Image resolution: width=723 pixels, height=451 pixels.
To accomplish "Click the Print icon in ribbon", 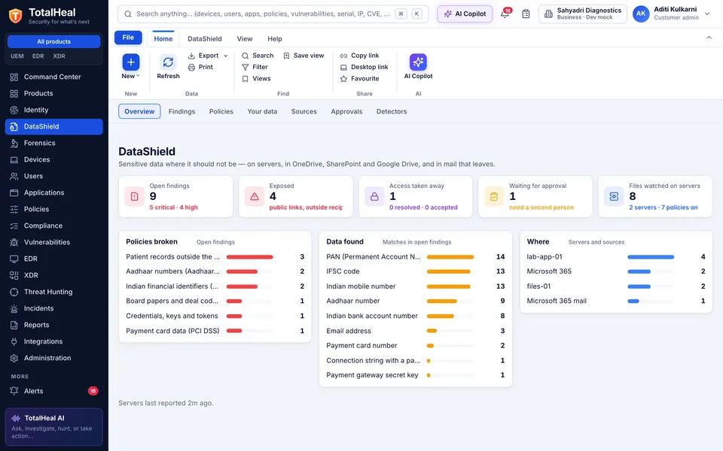I will point(191,67).
